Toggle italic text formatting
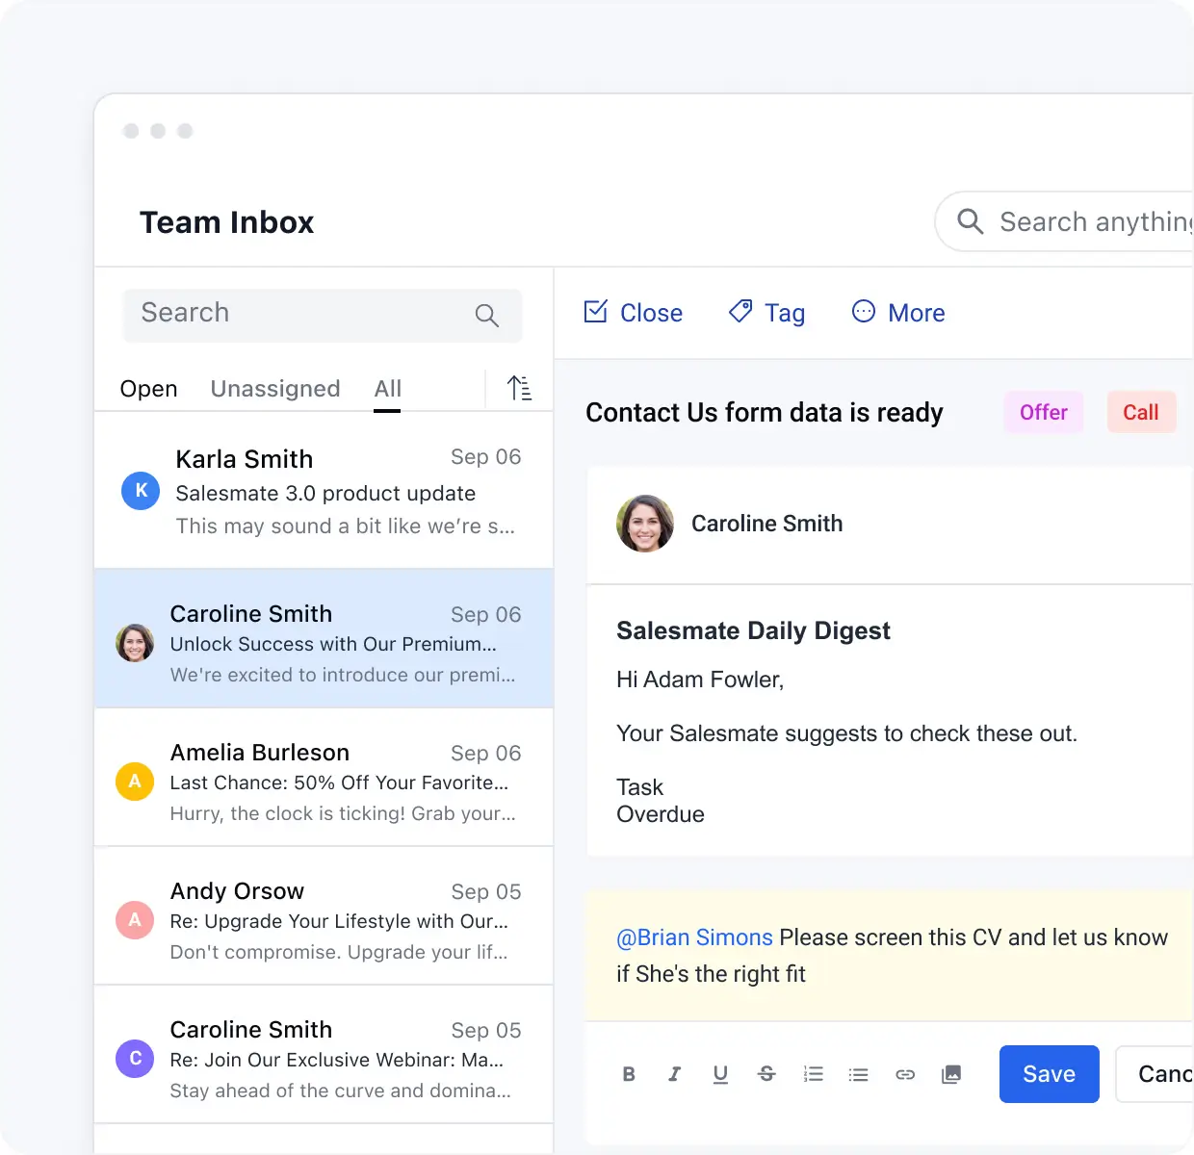 [674, 1074]
